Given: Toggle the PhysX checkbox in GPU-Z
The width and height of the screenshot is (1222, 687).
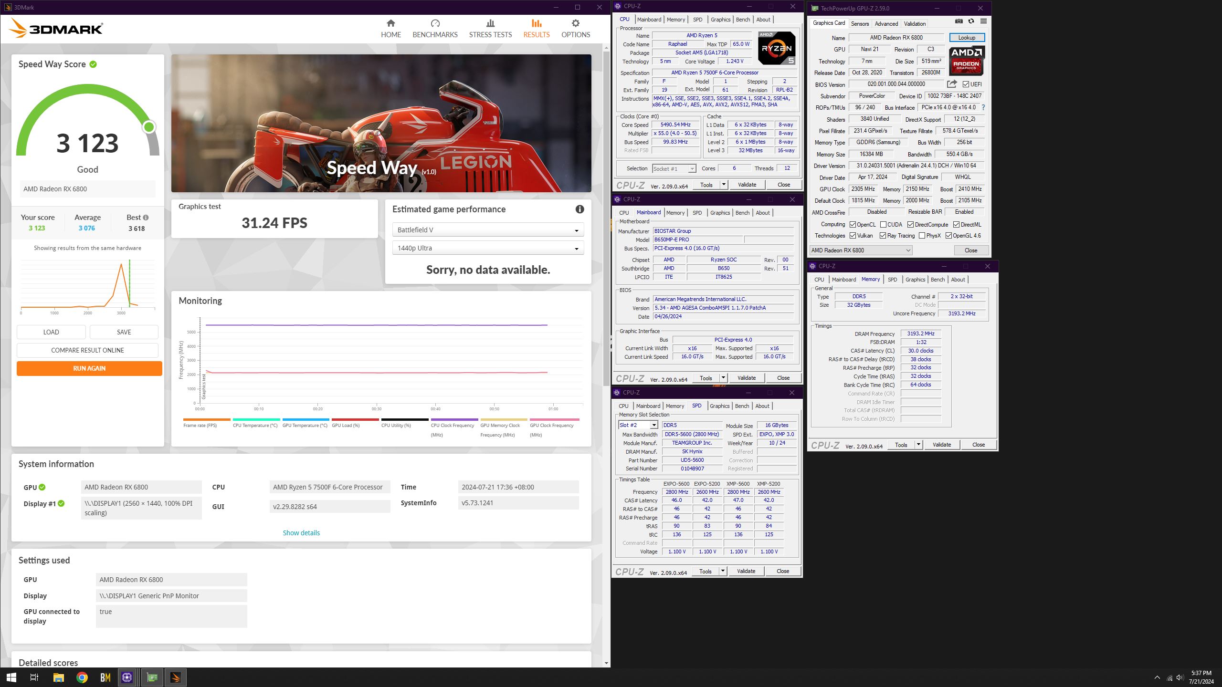Looking at the screenshot, I should tap(922, 236).
